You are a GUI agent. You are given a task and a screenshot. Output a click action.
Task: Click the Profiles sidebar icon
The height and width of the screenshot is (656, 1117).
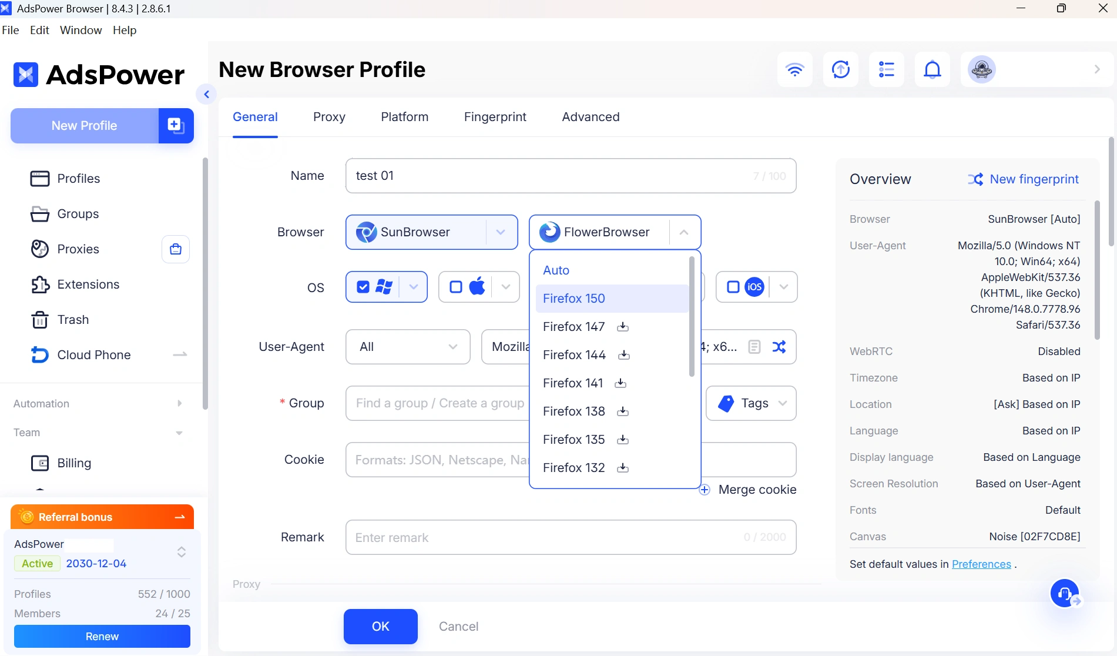[x=39, y=179]
